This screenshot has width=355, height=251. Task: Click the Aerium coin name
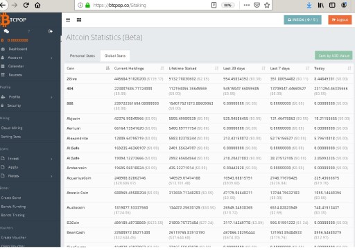click(x=73, y=128)
